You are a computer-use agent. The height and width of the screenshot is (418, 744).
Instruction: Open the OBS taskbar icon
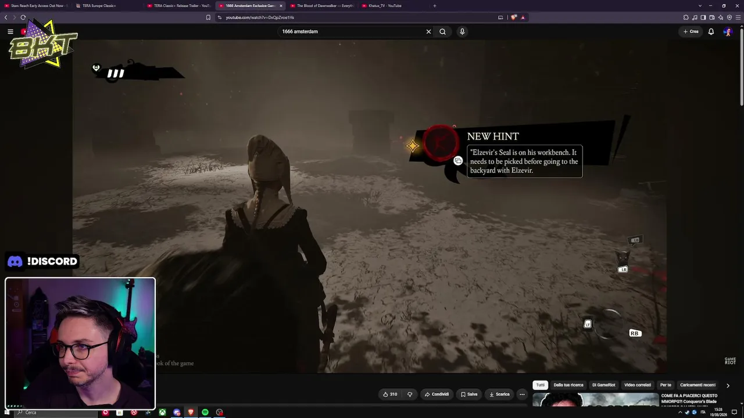point(219,412)
